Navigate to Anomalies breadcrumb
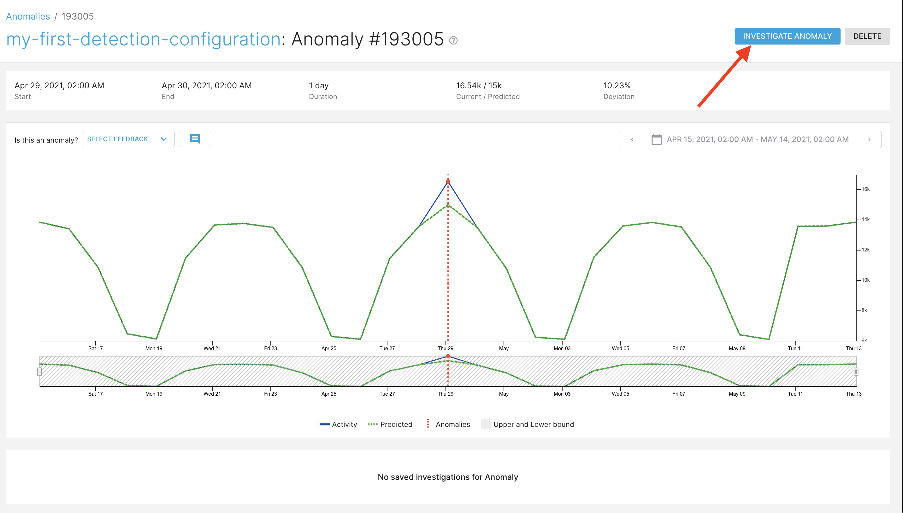 pyautogui.click(x=28, y=16)
